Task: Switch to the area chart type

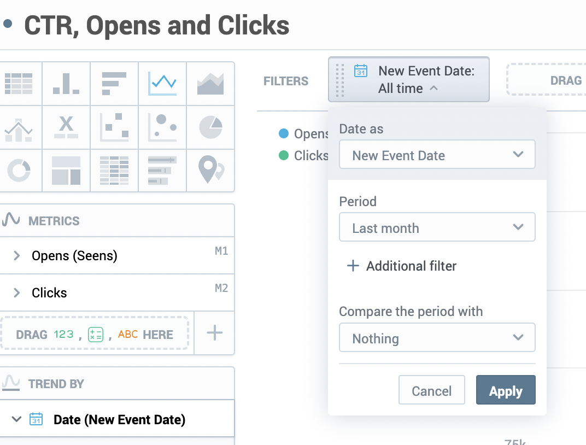Action: pos(210,83)
